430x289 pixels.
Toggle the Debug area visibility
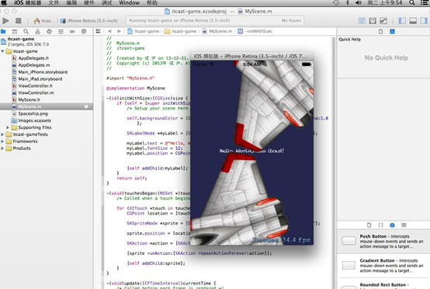pyautogui.click(x=413, y=20)
